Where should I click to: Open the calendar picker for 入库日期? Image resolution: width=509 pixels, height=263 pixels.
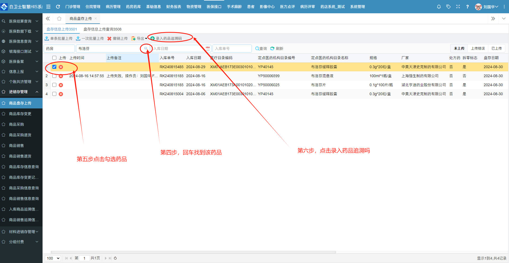click(x=207, y=49)
